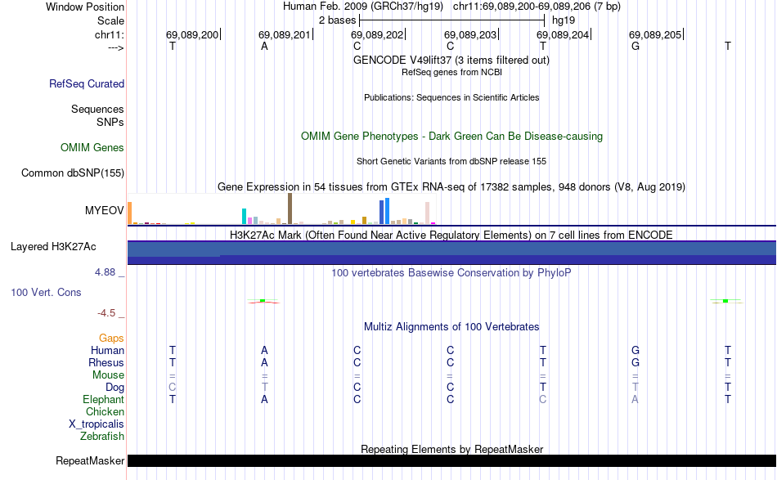777x480 pixels.
Task: Click the 100 Vert. Cons label
Action: click(46, 292)
